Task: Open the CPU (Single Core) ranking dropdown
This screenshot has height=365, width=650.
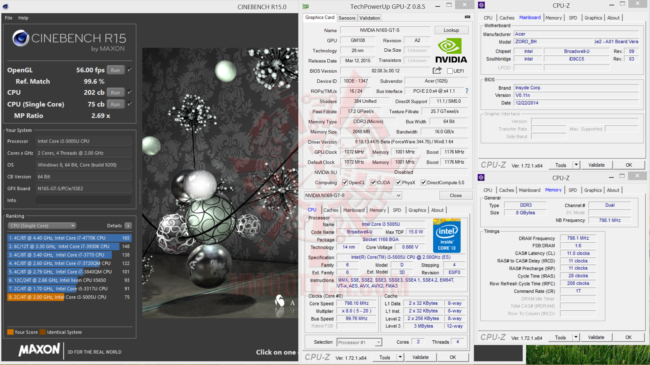Action: pyautogui.click(x=42, y=226)
